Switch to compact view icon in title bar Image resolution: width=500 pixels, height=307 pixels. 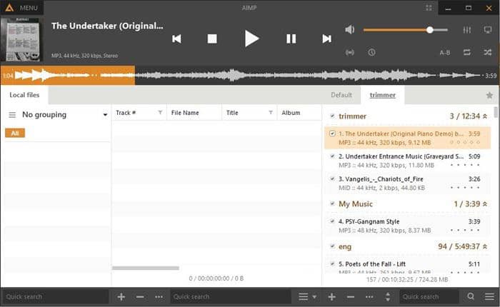click(x=429, y=8)
